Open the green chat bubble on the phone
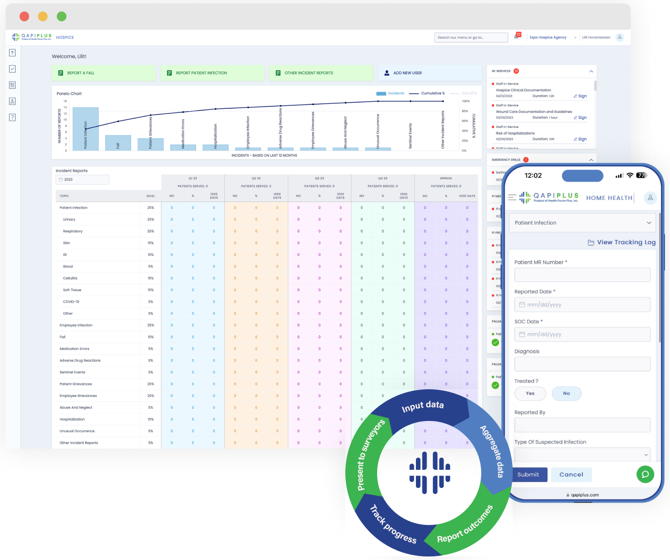Viewport: 670px width, 560px height. [645, 474]
